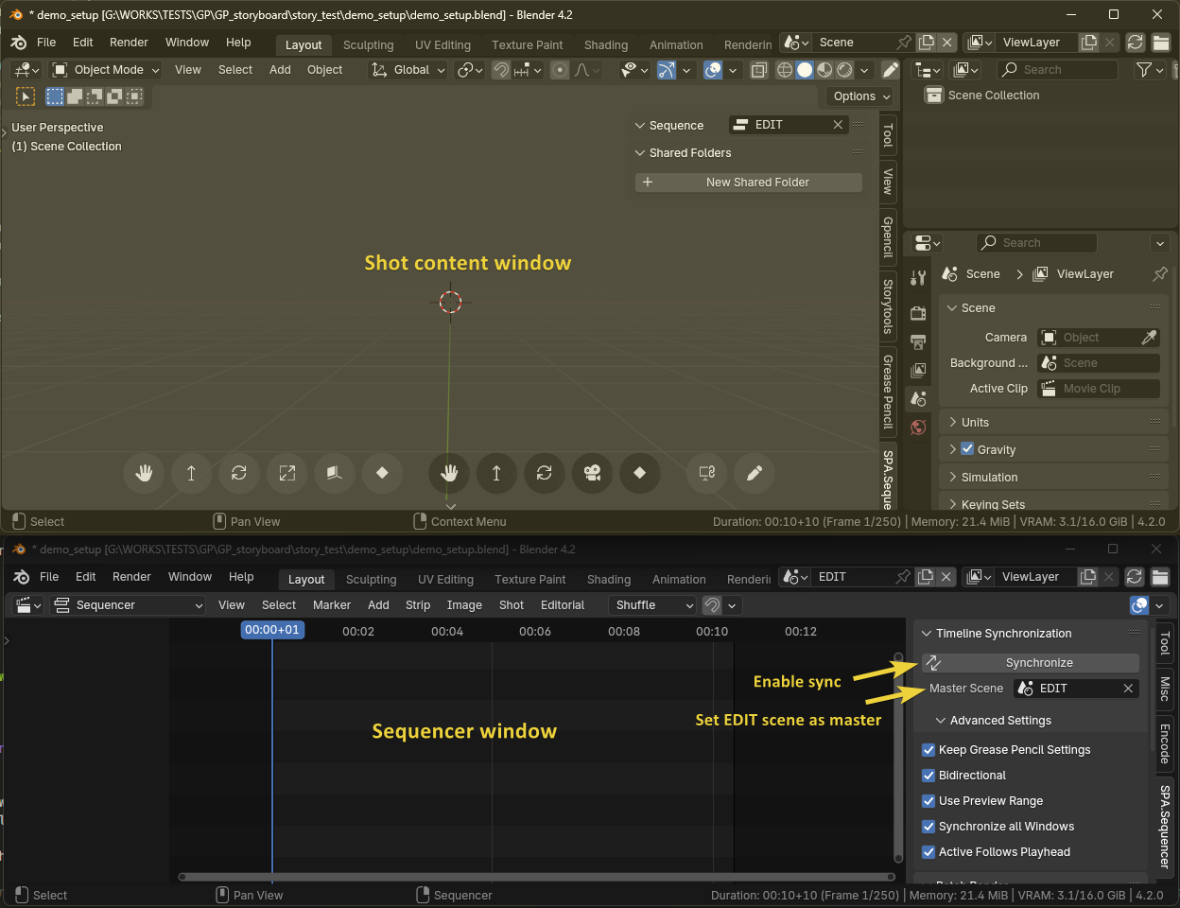
Task: Open the Shuffle overlap mode dropdown
Action: (x=651, y=605)
